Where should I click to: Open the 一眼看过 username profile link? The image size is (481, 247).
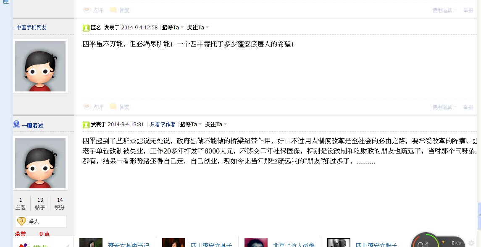tap(32, 125)
